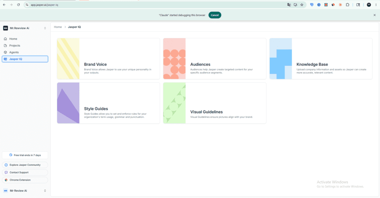
Task: Click the free trial clock icon
Action: point(11,155)
